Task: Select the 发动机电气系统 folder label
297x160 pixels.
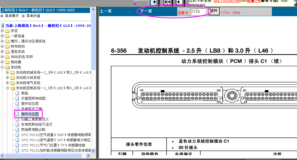Action: [x=28, y=83]
